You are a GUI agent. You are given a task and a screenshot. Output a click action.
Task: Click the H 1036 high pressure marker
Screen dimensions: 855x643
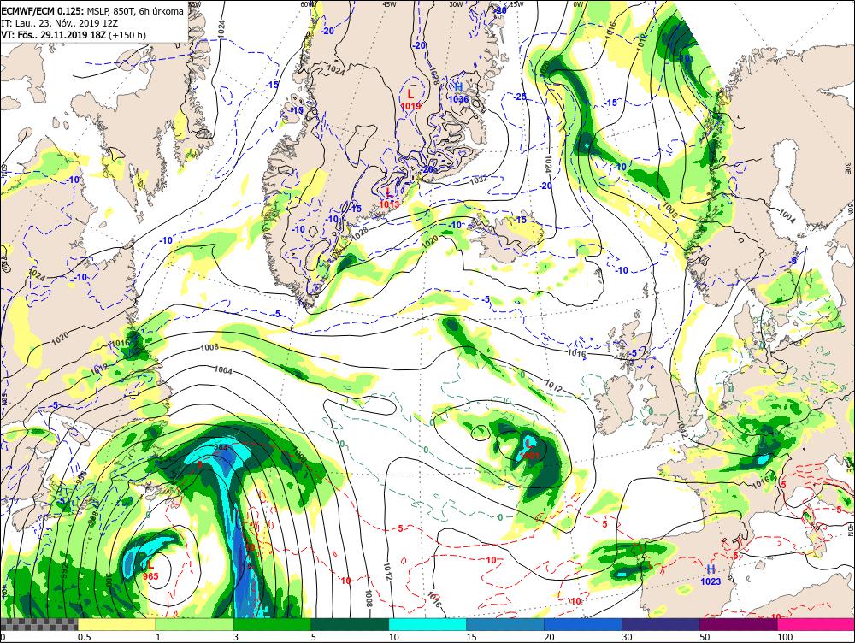coord(458,92)
